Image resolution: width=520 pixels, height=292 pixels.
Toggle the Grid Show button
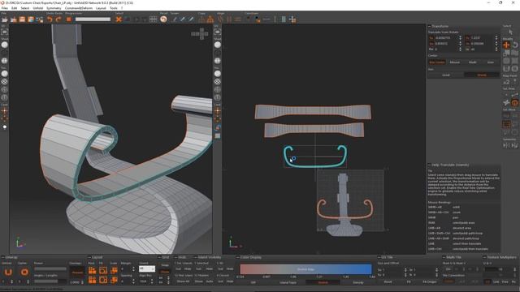tap(165, 272)
